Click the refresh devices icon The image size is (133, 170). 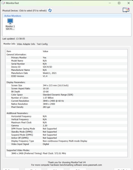click(x=50, y=10)
